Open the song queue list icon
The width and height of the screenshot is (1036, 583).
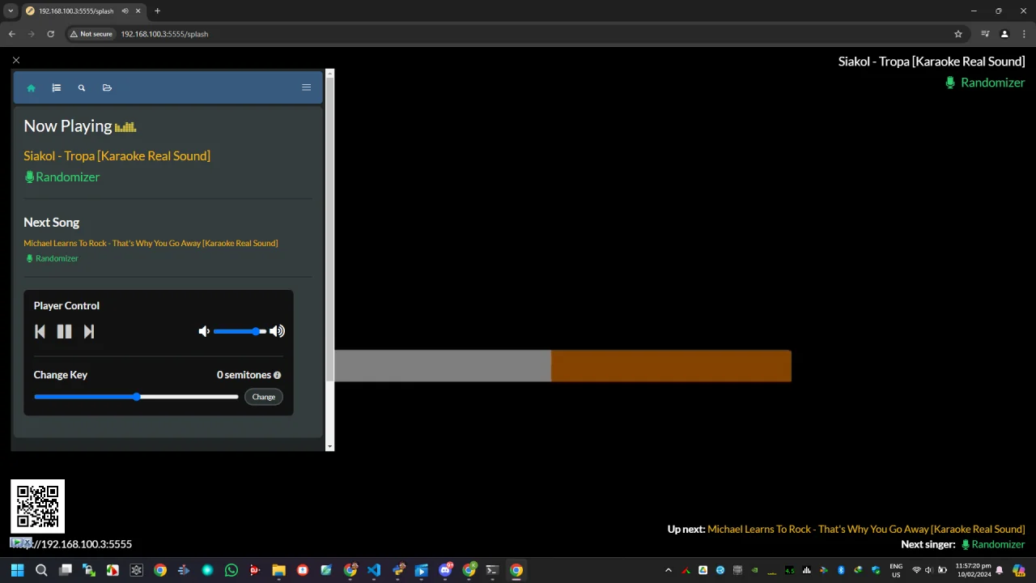[x=56, y=87]
